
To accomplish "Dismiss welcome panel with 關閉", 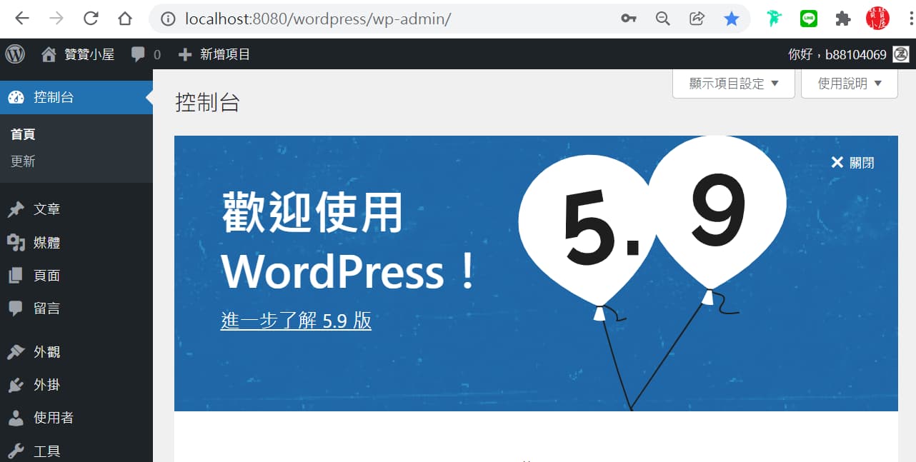I will pyautogui.click(x=852, y=163).
